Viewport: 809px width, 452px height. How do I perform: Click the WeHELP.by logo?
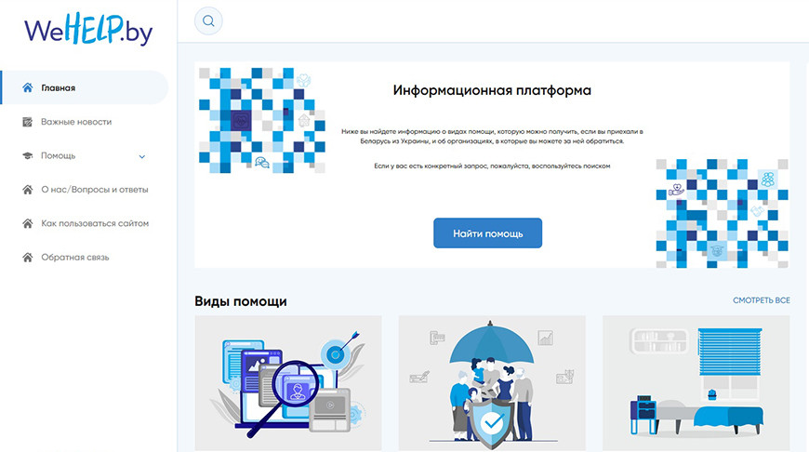[88, 29]
